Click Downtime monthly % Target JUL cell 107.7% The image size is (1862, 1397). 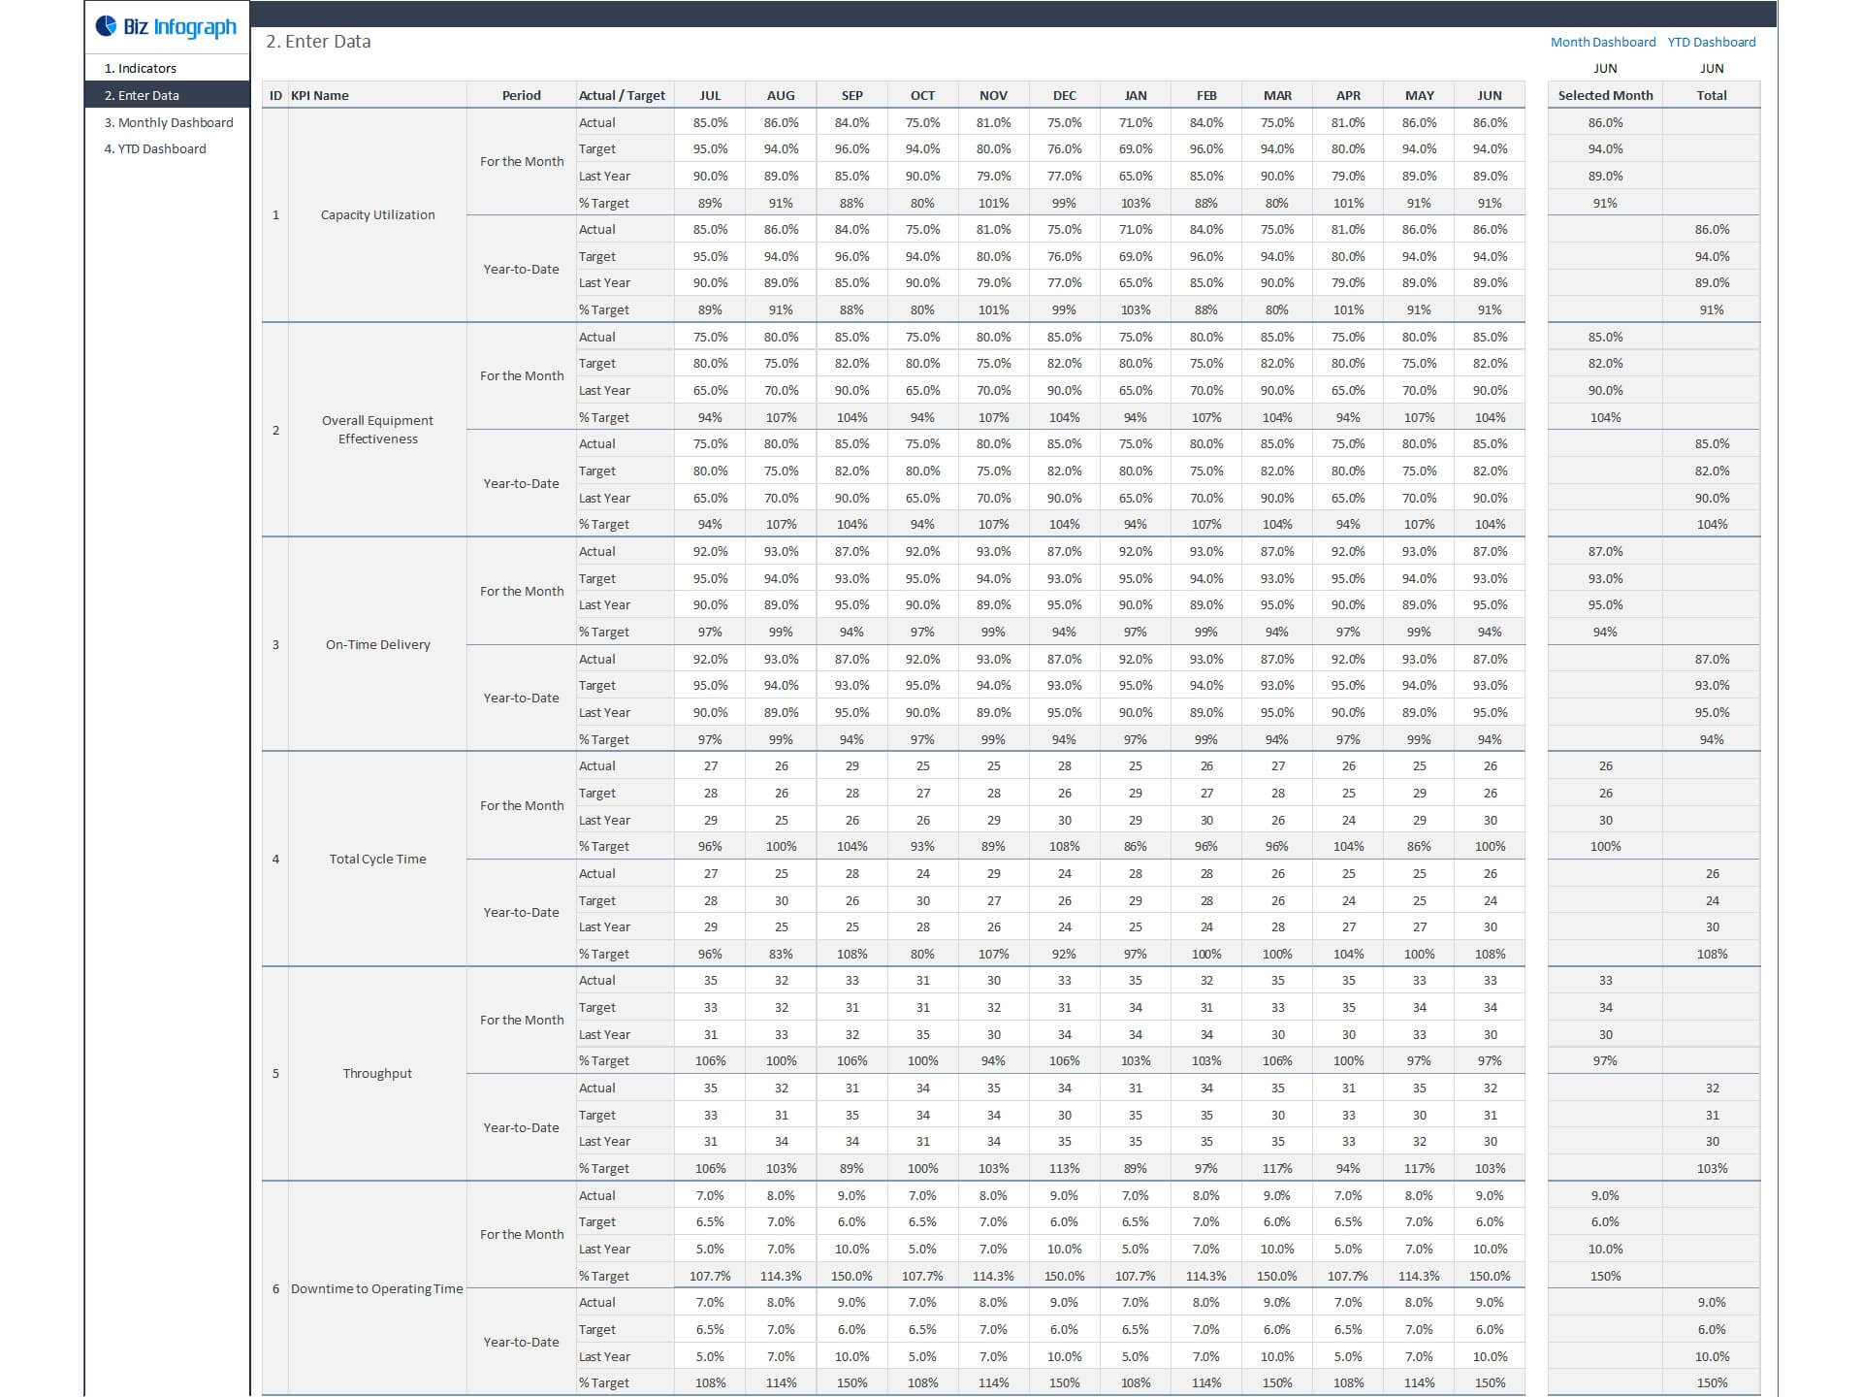coord(710,1276)
